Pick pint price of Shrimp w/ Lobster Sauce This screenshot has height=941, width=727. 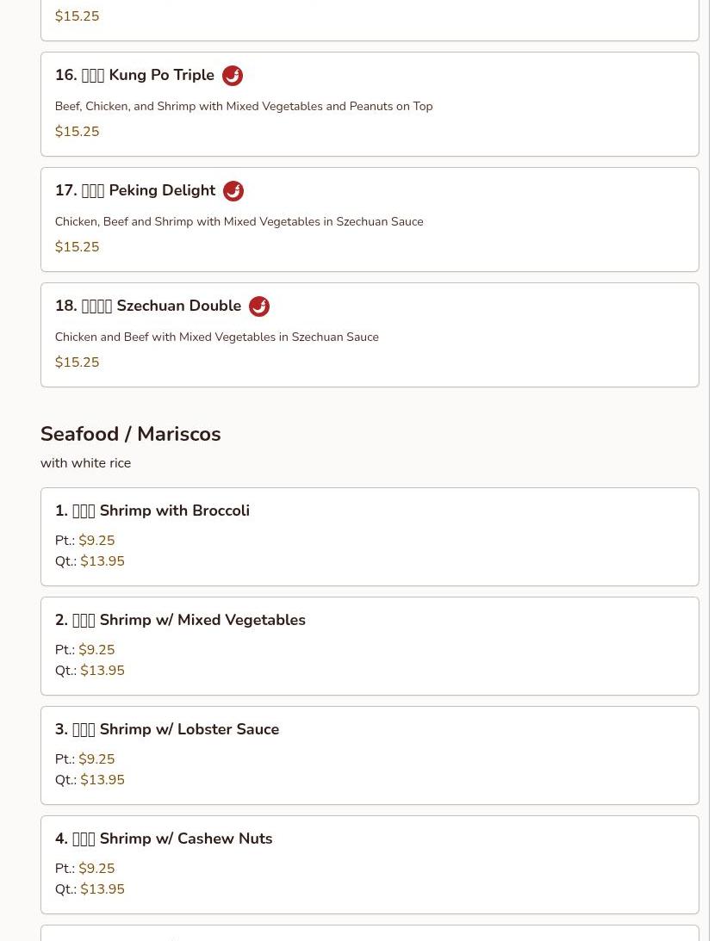click(x=96, y=759)
